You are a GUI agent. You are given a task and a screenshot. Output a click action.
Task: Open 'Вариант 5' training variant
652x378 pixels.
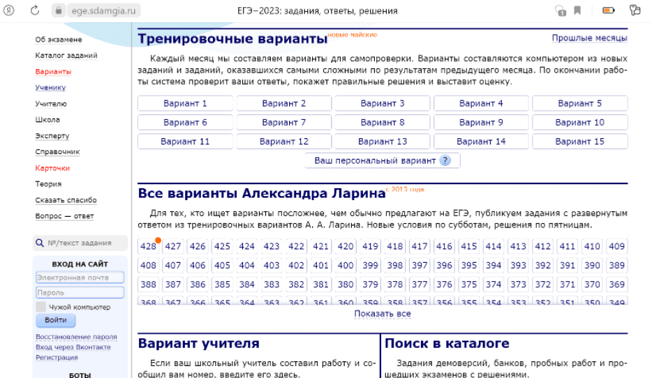pos(579,103)
